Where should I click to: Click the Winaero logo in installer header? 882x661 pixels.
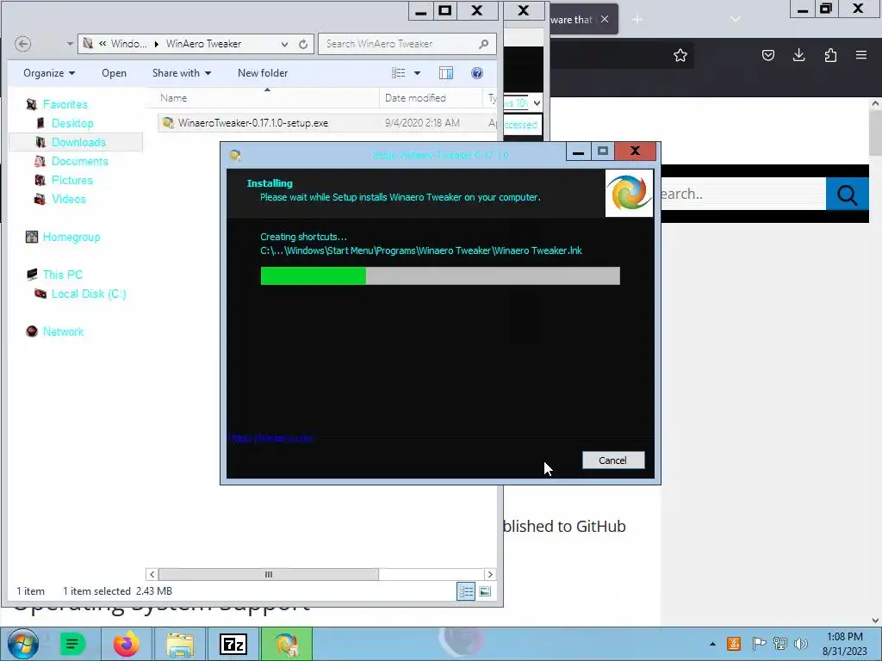click(629, 194)
